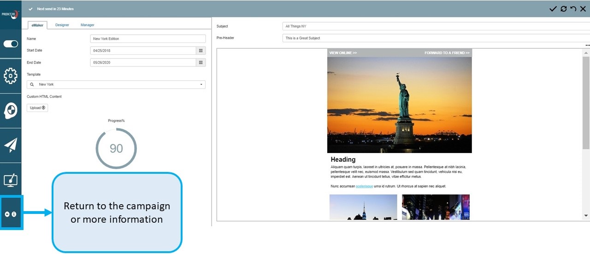Click the checkmark confirm icon at top right

point(553,9)
